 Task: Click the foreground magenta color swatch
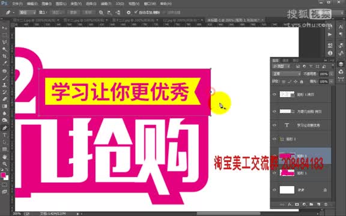[3, 175]
